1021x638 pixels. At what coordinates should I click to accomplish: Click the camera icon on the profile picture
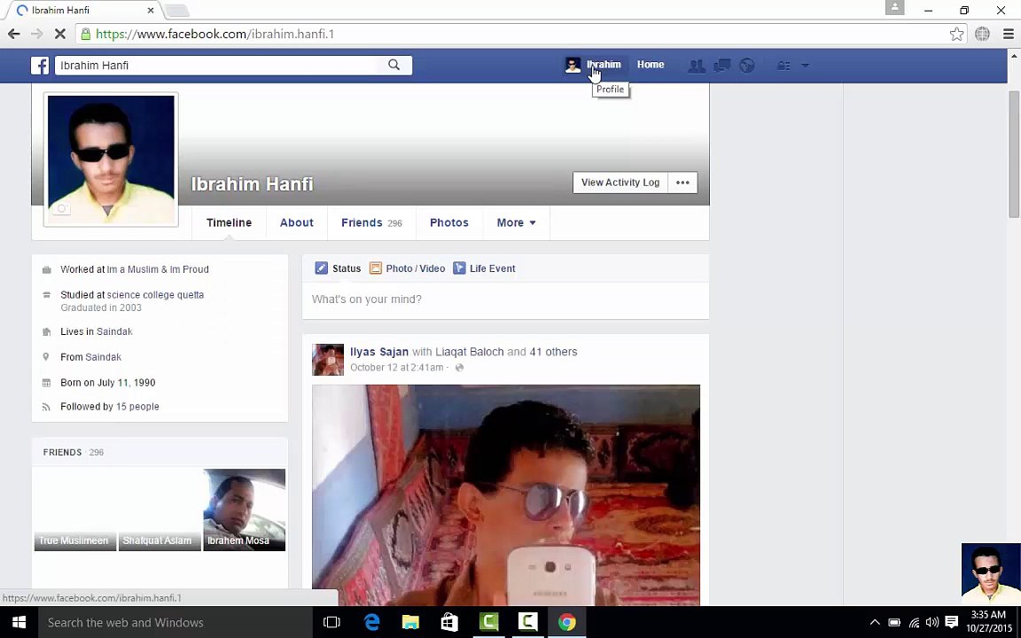61,209
